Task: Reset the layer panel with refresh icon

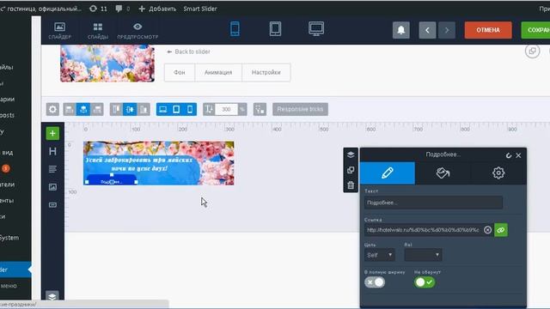Action: 509,155
